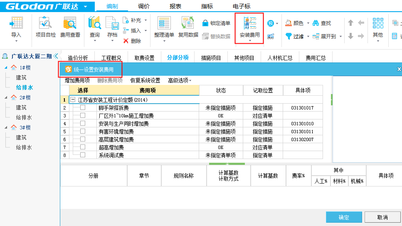The height and width of the screenshot is (226, 402).
Task: Click the 取消 button
Action: coord(382,217)
